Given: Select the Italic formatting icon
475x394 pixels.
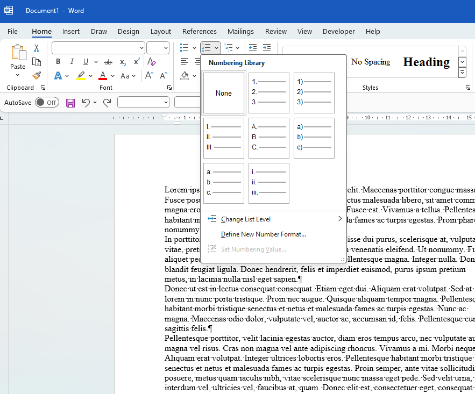Looking at the screenshot, I should [72, 61].
